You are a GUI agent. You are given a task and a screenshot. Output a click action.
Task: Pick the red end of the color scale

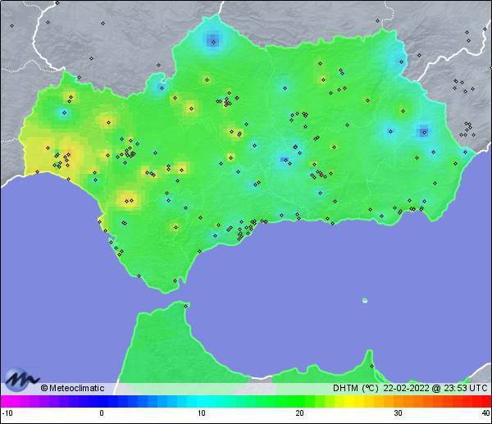pos(485,401)
